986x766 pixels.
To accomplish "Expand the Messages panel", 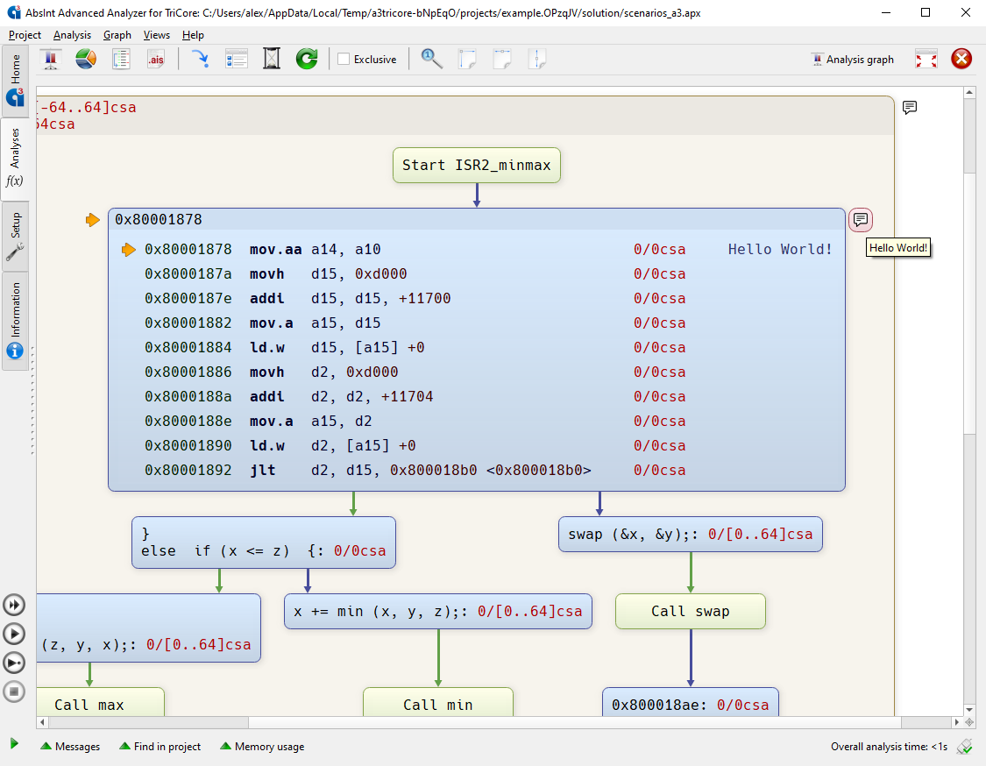I will tap(70, 747).
